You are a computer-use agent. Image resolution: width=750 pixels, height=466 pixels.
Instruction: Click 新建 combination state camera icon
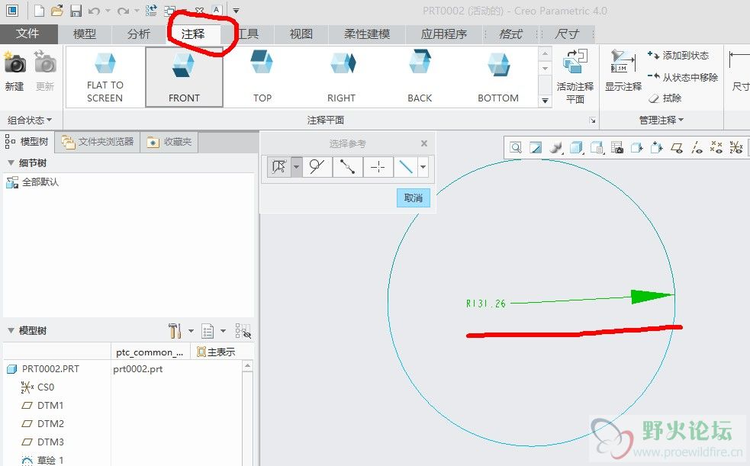[14, 71]
